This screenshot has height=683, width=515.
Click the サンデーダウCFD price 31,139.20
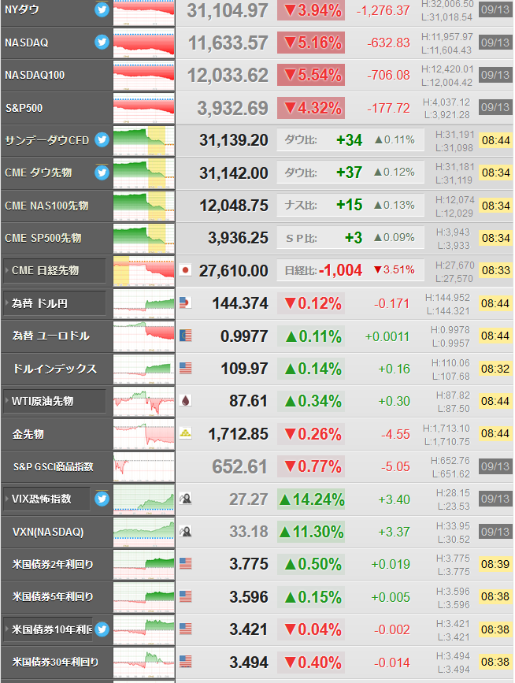coord(234,140)
